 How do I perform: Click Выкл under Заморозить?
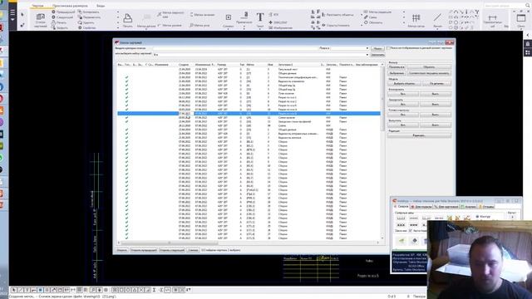[x=436, y=105]
